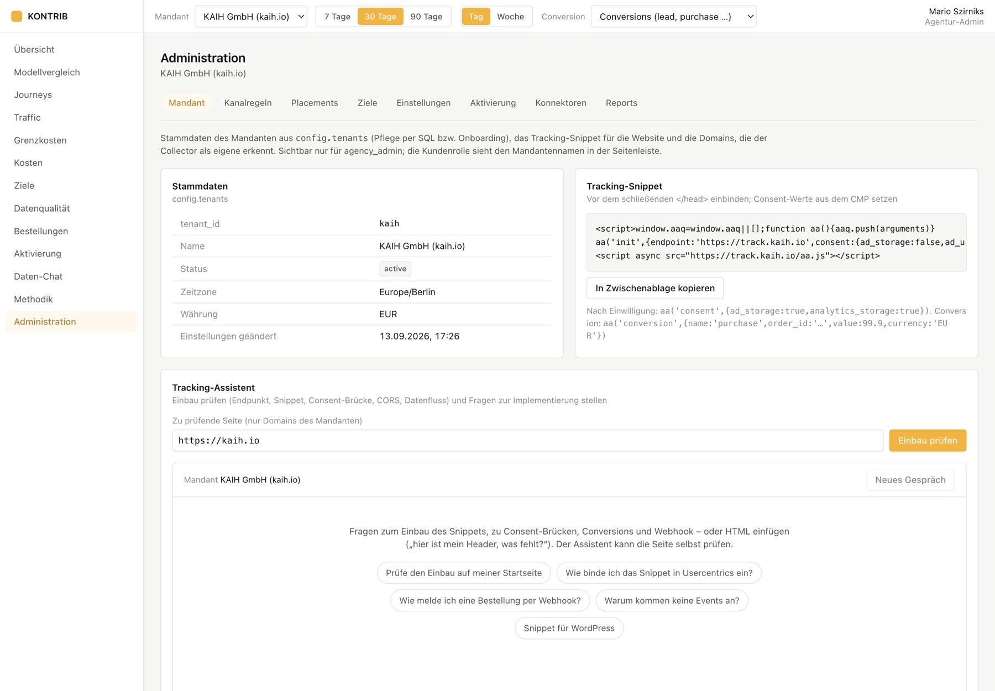Image resolution: width=995 pixels, height=691 pixels.
Task: Click the Name value KAIH GmbH (kaih.io)
Action: coord(422,246)
